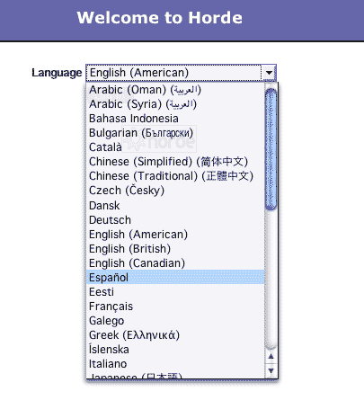Image resolution: width=364 pixels, height=418 pixels.
Task: Select Italiano from the list
Action: point(175,363)
